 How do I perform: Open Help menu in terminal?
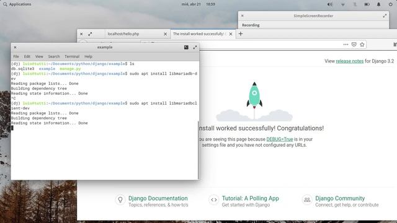click(x=88, y=56)
